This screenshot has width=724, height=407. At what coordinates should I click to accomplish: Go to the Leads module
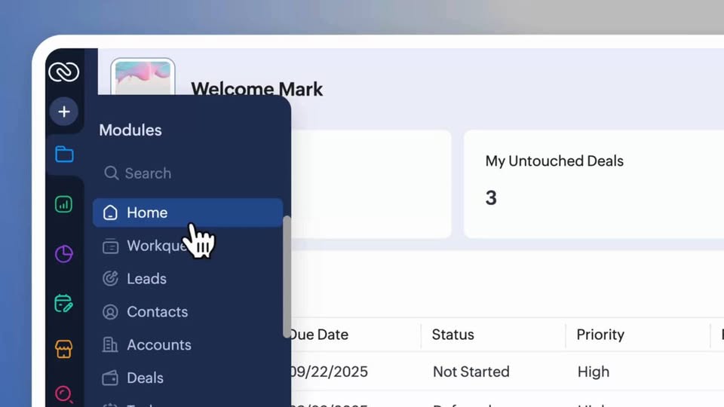[x=146, y=279]
